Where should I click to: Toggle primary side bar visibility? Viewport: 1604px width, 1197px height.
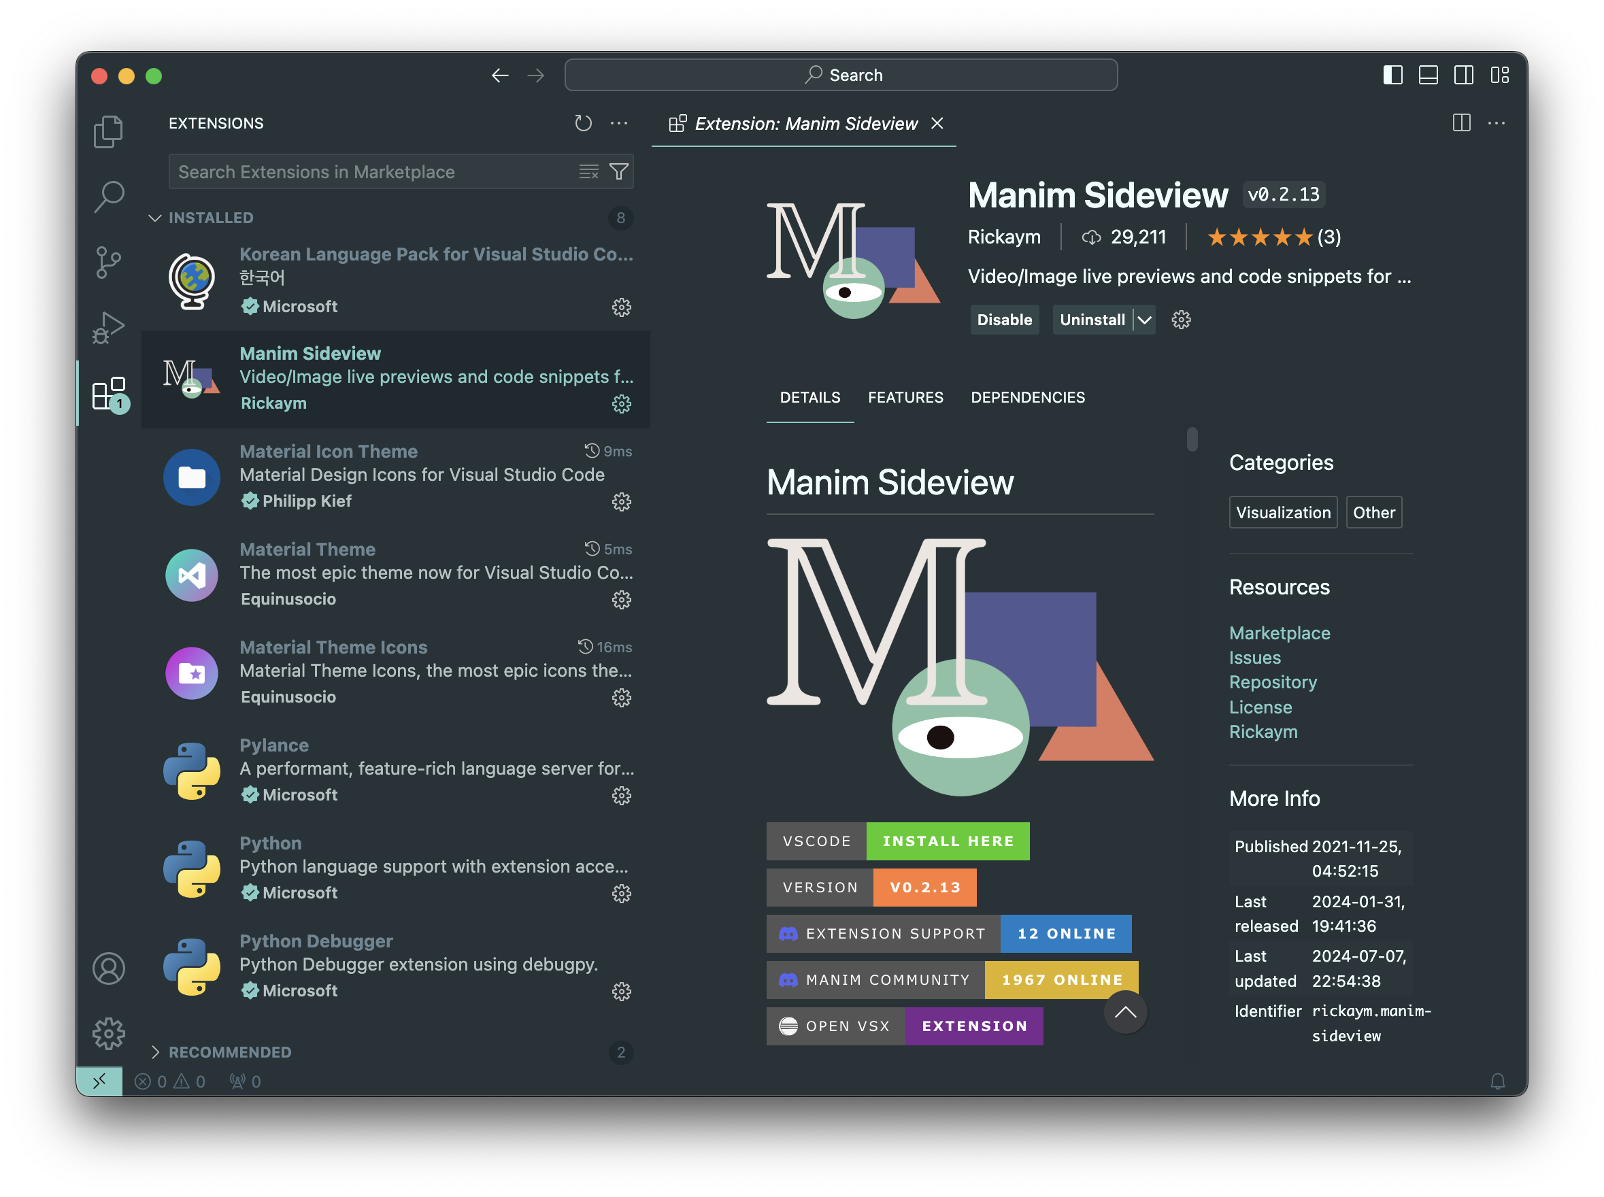coord(1392,75)
